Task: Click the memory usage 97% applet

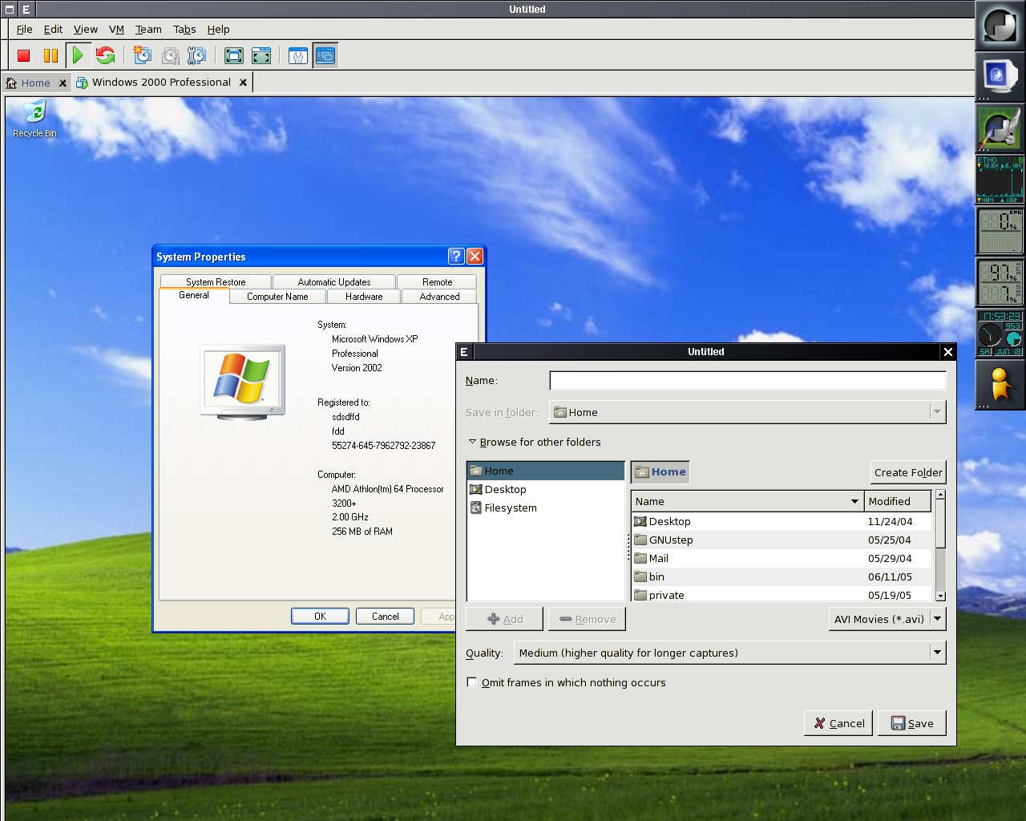Action: 1000,282
